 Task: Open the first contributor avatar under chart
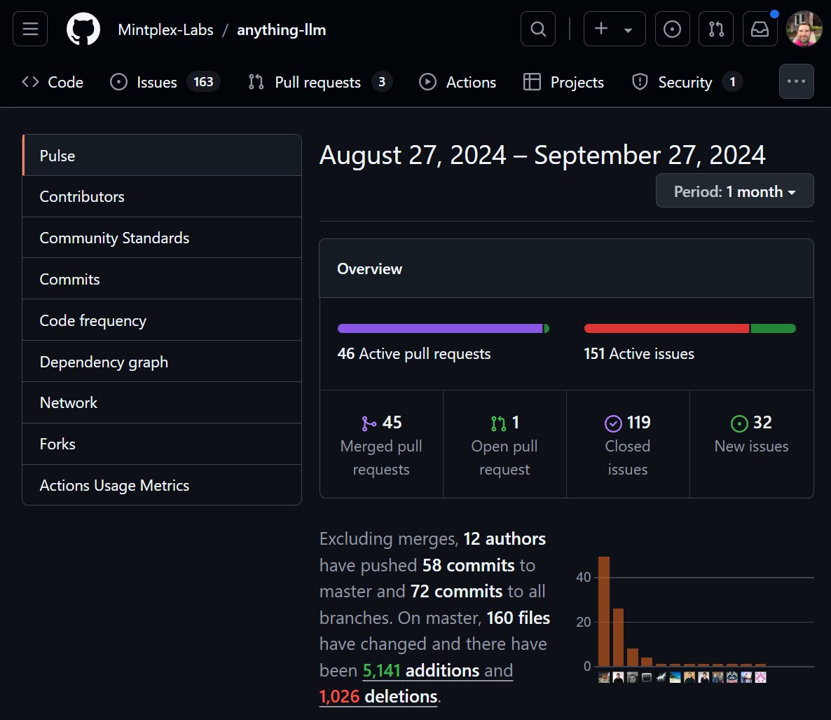pos(604,677)
